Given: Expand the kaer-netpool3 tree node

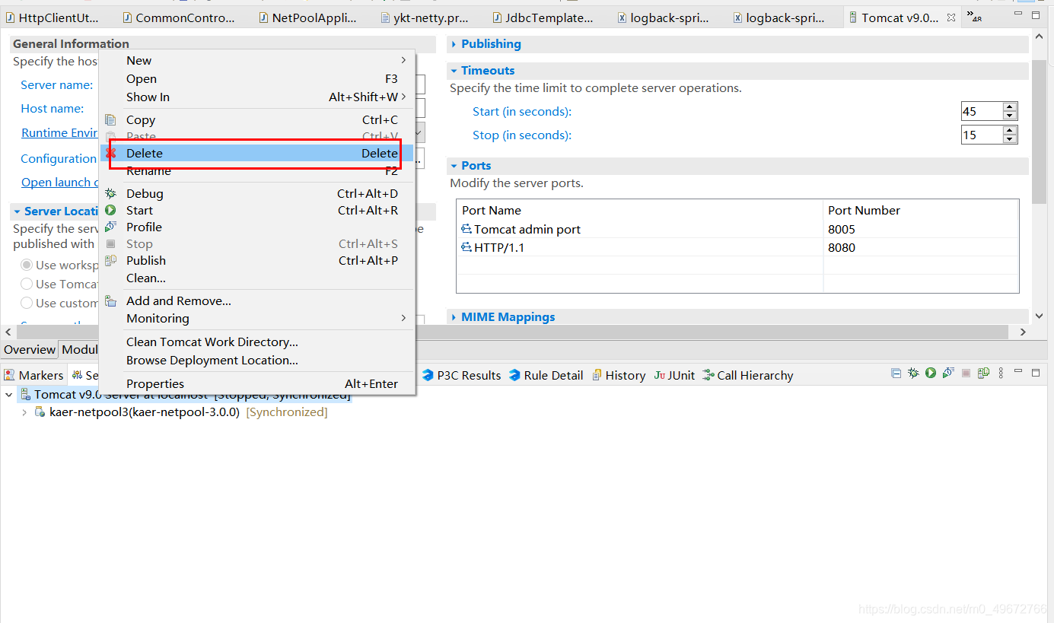Looking at the screenshot, I should pyautogui.click(x=24, y=412).
